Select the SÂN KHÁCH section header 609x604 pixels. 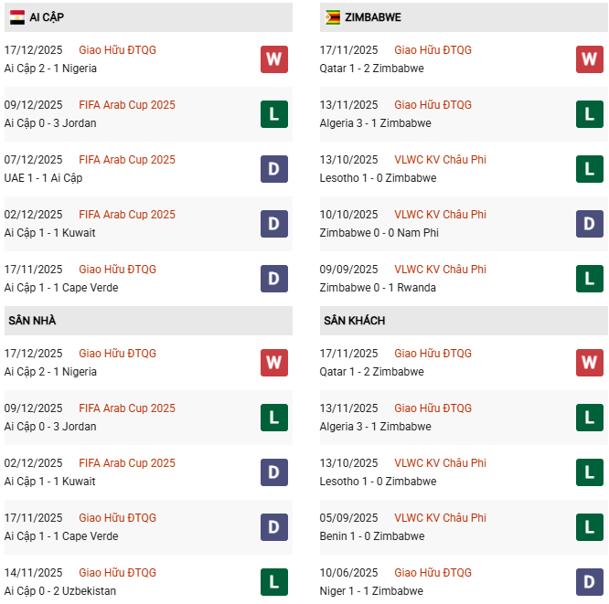[354, 321]
